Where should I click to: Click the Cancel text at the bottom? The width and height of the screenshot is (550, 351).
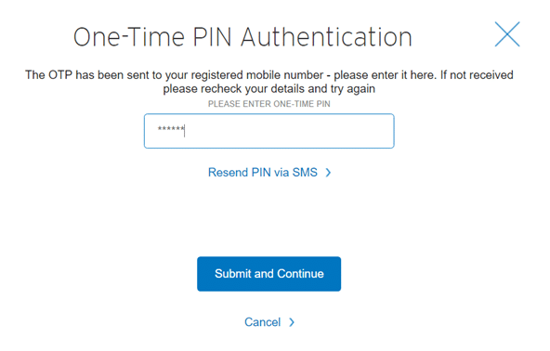[x=262, y=322]
